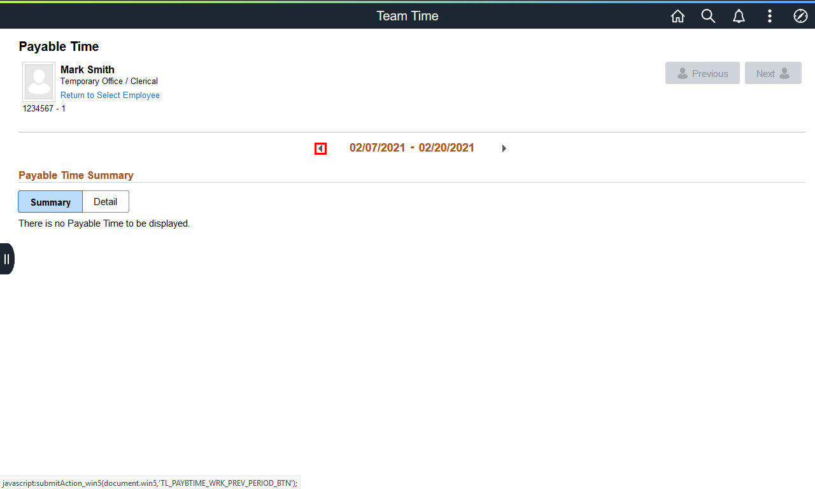The image size is (815, 489).
Task: Open Actions menu three-dots icon
Action: coord(770,17)
